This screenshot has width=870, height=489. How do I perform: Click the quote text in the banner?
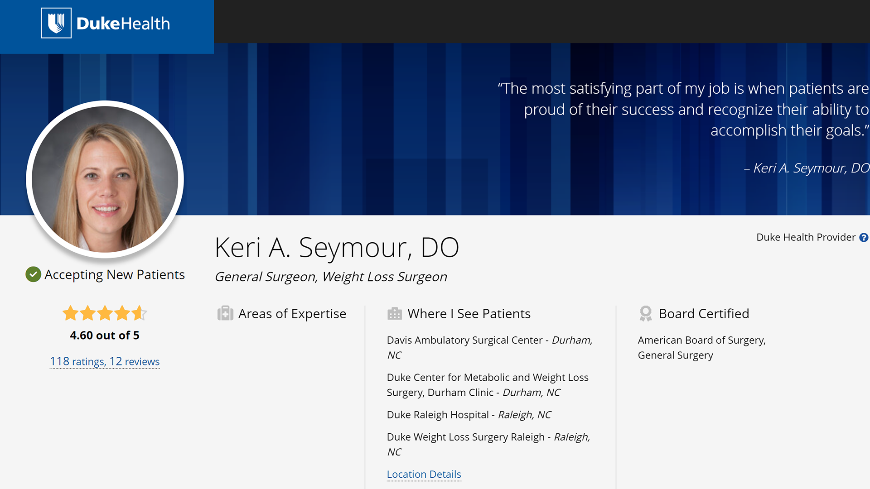point(683,109)
